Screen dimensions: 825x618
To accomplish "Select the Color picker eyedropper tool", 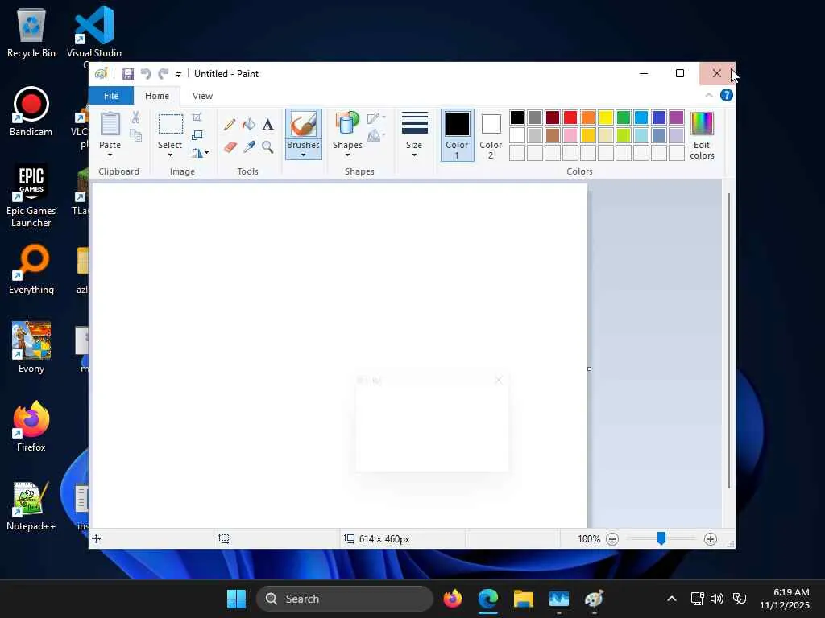I will click(x=249, y=146).
